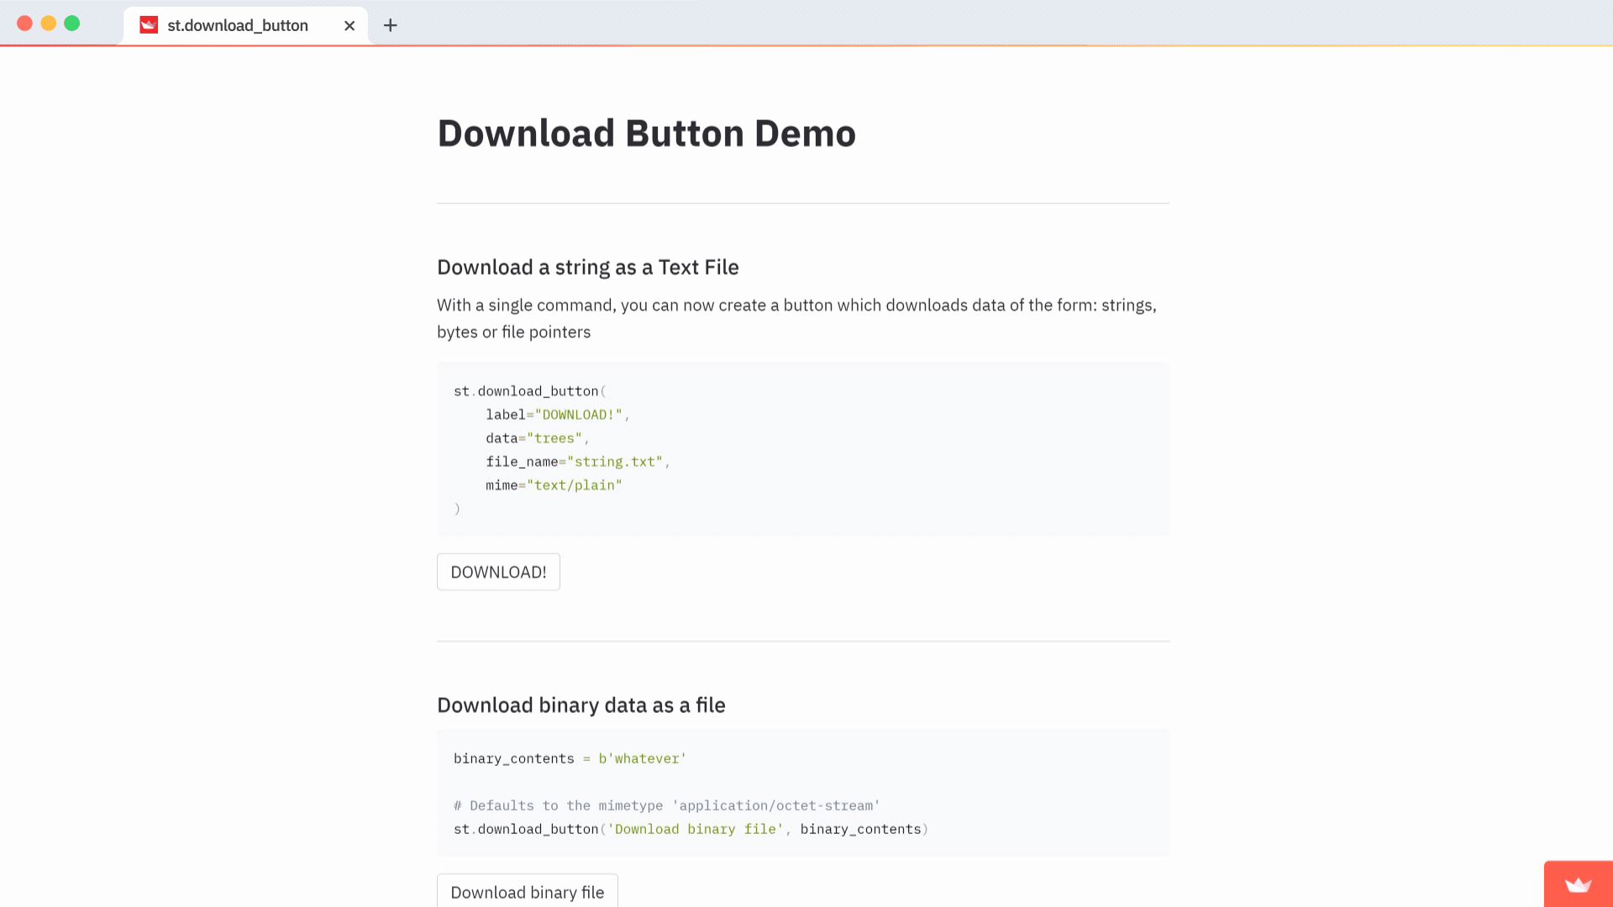The height and width of the screenshot is (907, 1613).
Task: Click the Download Button Demo heading
Action: tap(646, 133)
